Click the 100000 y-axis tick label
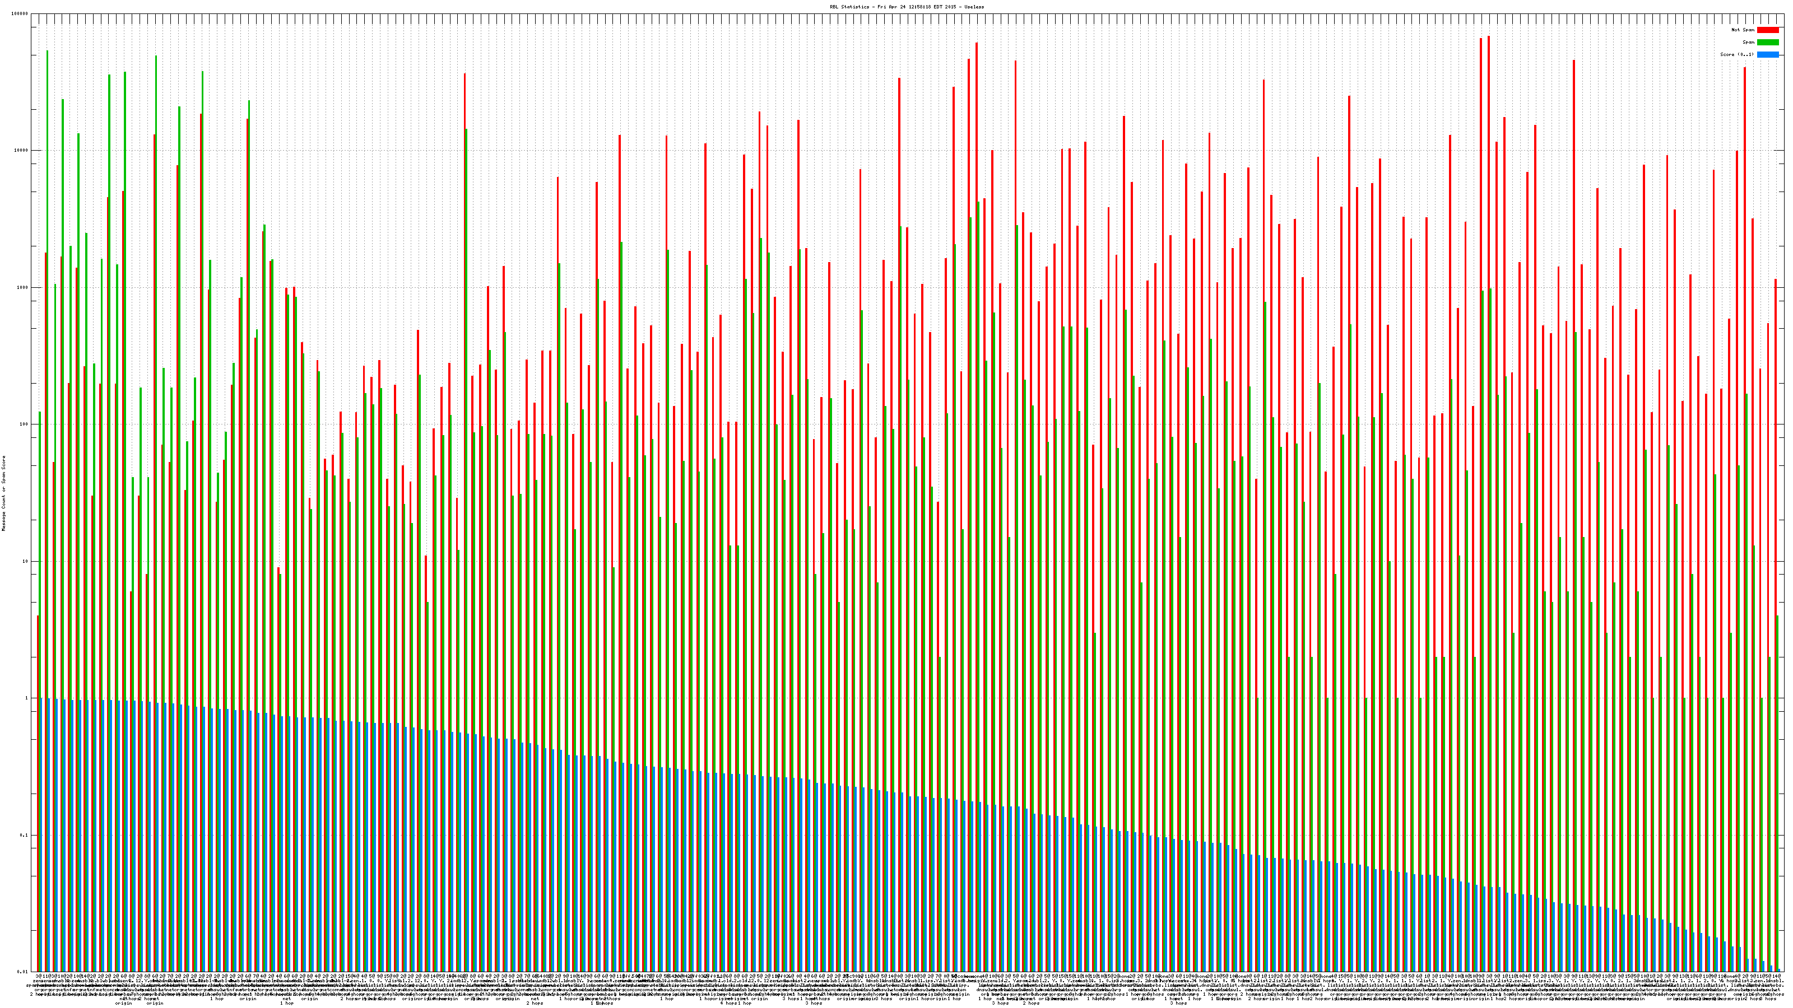 (20, 14)
